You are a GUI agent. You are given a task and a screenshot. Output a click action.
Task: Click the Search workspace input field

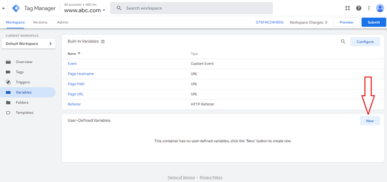[191, 8]
